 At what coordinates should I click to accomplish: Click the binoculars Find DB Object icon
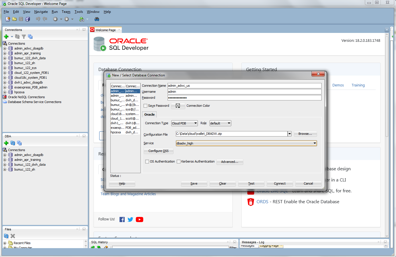(x=97, y=19)
